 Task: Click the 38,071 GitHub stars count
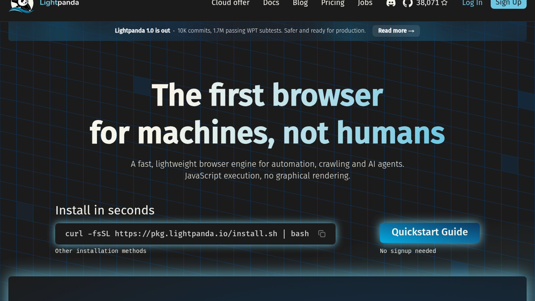point(427,3)
